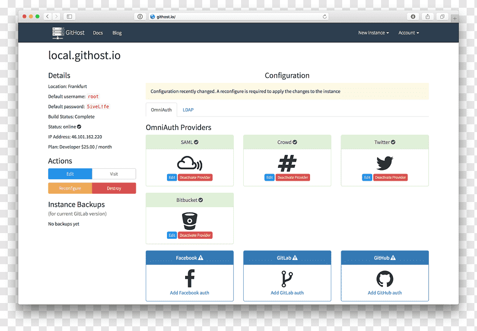Image resolution: width=477 pixels, height=331 pixels.
Task: Open the downloads icon in toolbar
Action: tap(413, 17)
